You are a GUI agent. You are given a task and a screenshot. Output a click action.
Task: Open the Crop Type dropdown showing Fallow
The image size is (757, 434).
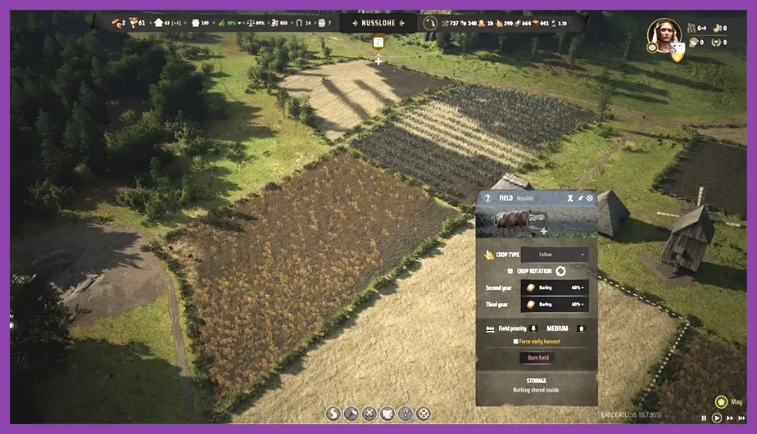pyautogui.click(x=555, y=255)
